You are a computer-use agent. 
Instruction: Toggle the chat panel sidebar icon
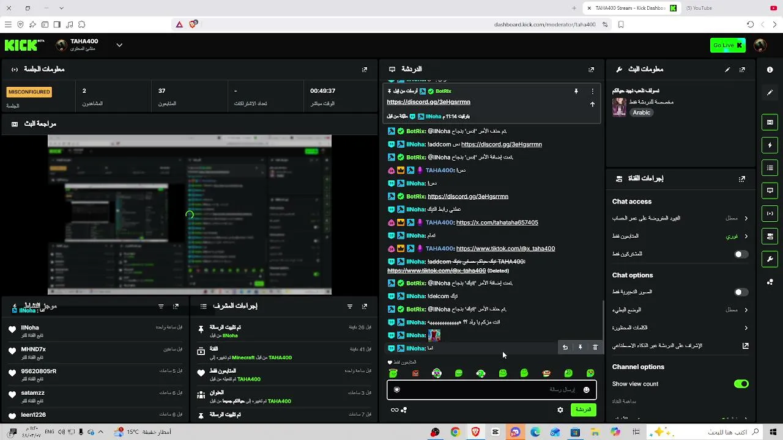770,191
